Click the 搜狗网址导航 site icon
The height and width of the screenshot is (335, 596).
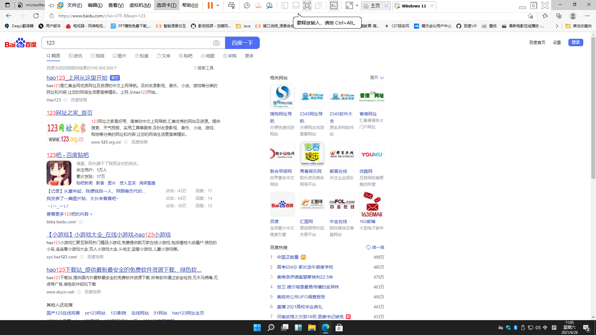[282, 96]
